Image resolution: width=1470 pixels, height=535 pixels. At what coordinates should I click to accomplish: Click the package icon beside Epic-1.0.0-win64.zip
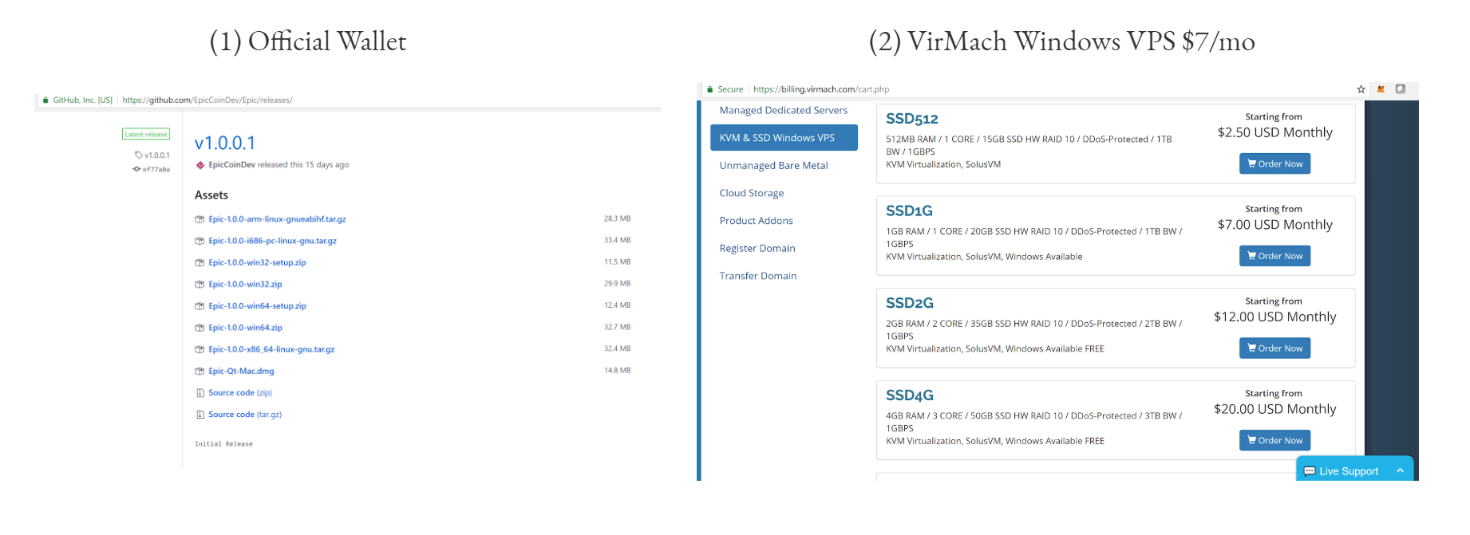coord(200,328)
